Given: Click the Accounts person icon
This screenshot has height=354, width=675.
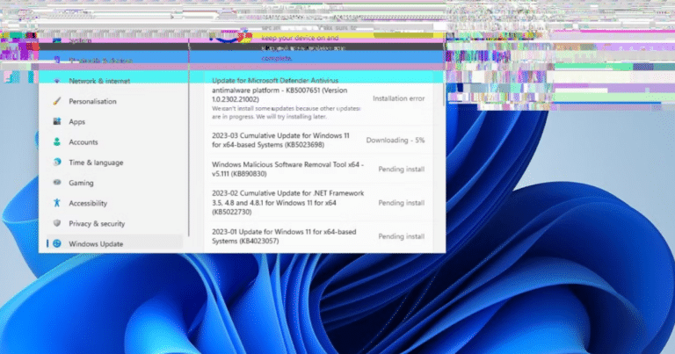Looking at the screenshot, I should point(57,142).
